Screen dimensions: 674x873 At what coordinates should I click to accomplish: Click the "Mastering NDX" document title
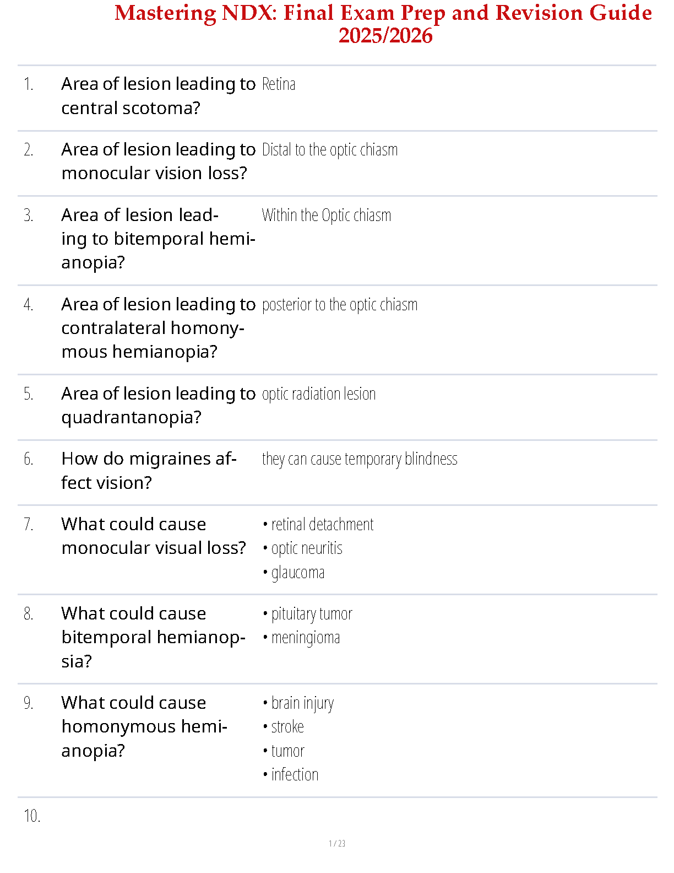(383, 23)
